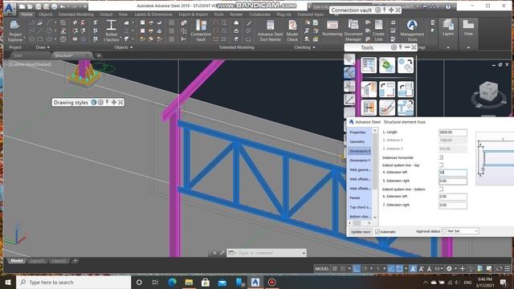Expand the quick access toolbar customize arrow

coord(85,6)
